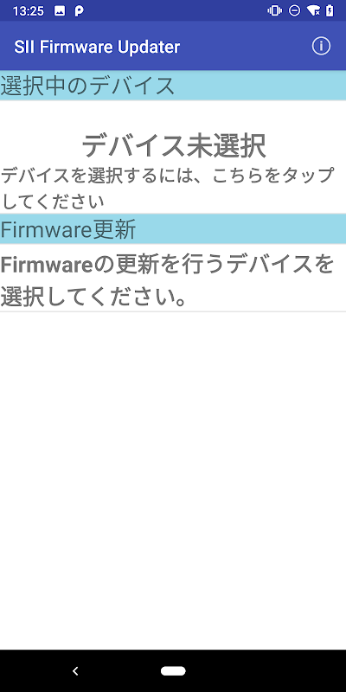The width and height of the screenshot is (346, 692).
Task: Tap the Wi-Fi status icon
Action: [x=314, y=10]
